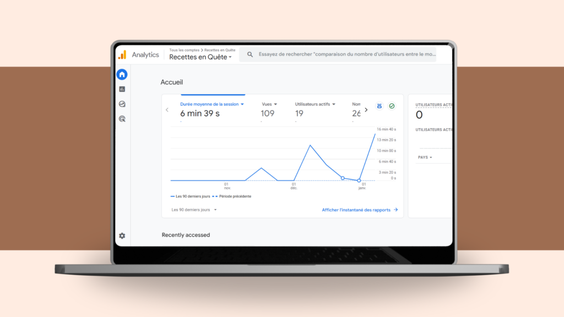Click the Google Analytics logo icon
This screenshot has height=317, width=564.
point(122,54)
